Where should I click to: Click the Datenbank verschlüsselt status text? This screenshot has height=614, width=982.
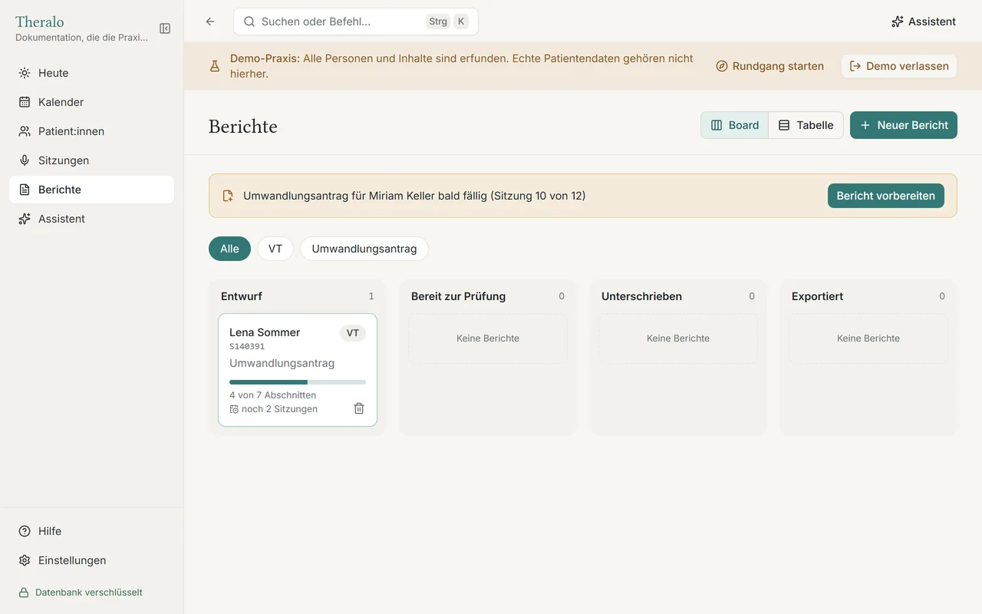pyautogui.click(x=89, y=593)
